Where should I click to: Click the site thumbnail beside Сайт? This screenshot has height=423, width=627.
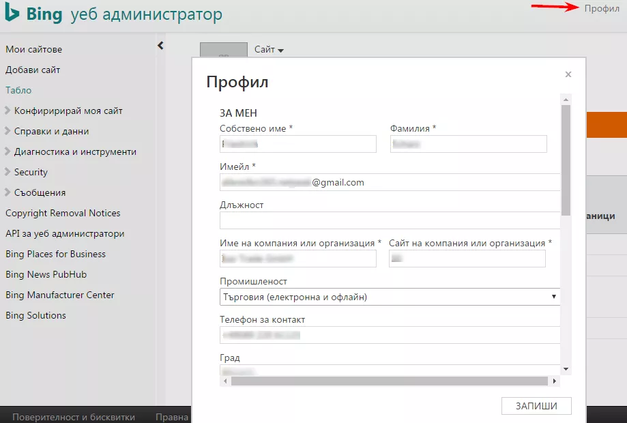tap(224, 50)
